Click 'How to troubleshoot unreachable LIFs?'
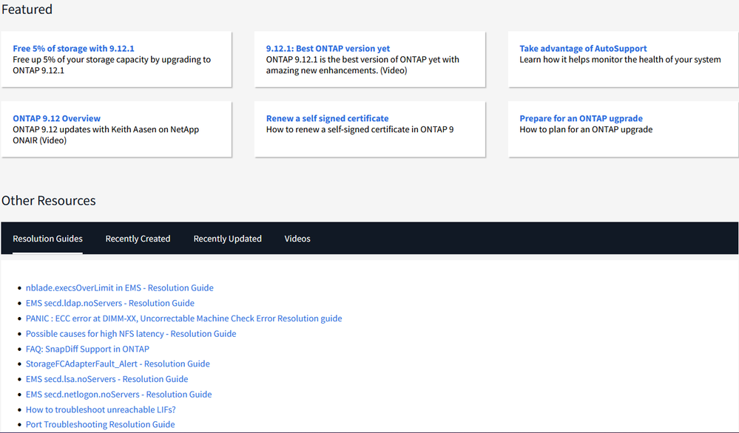The height and width of the screenshot is (433, 739). pyautogui.click(x=101, y=409)
